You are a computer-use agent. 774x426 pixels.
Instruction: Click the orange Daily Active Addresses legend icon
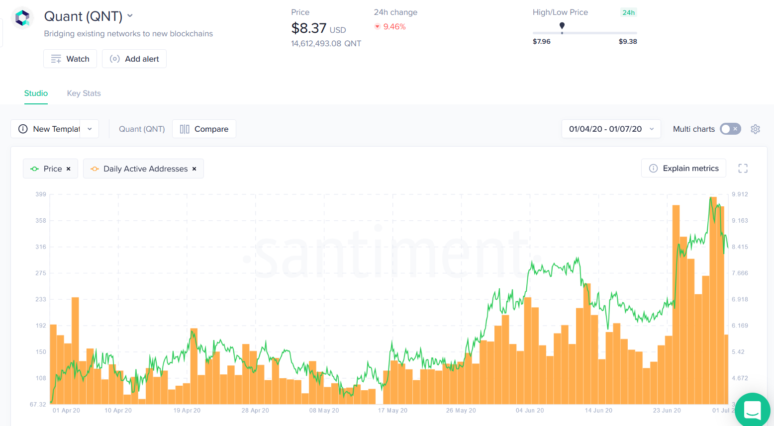95,169
